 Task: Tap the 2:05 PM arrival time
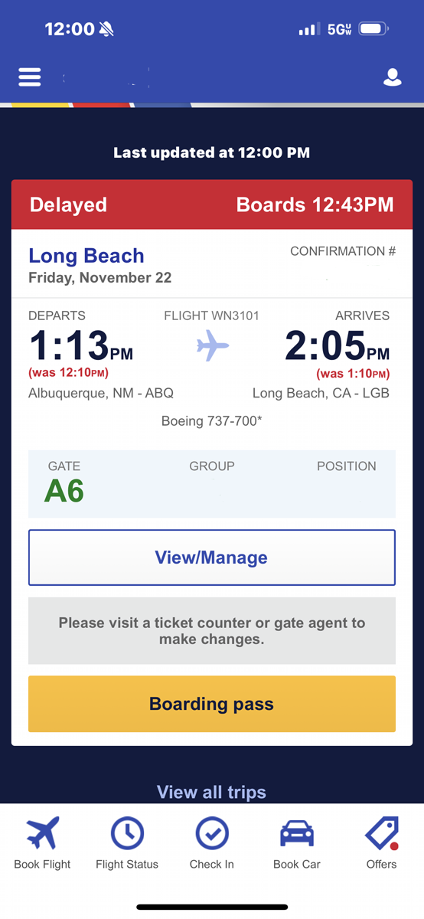(x=338, y=345)
